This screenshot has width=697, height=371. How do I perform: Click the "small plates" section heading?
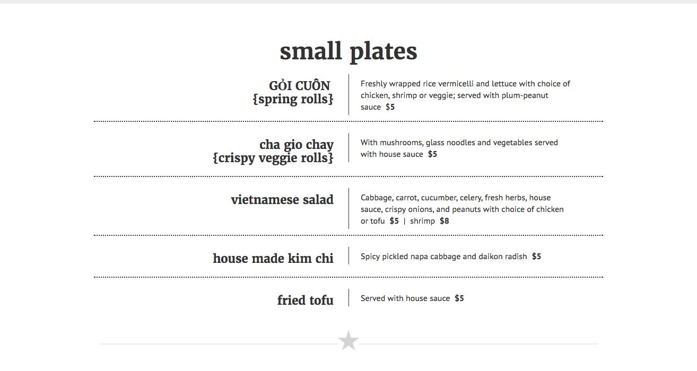348,51
